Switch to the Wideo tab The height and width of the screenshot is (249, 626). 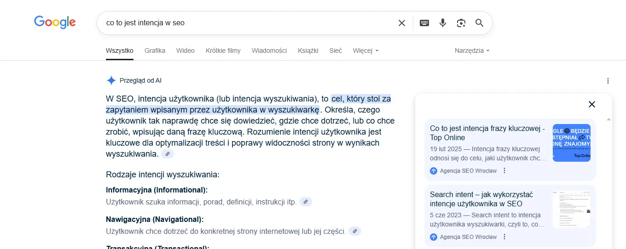pos(185,51)
